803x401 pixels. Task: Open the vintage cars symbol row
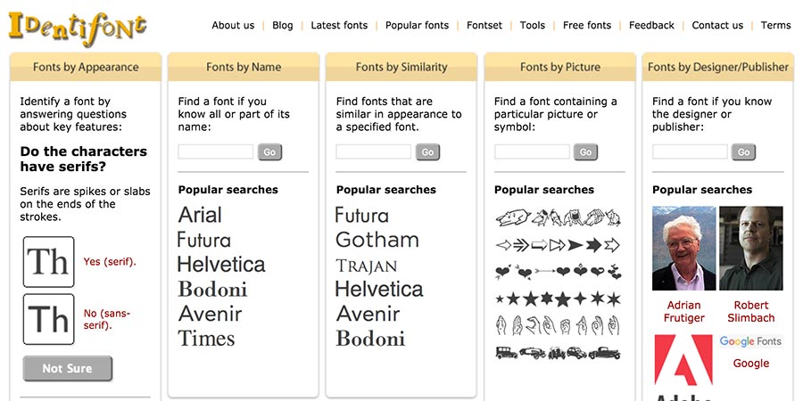point(558,353)
